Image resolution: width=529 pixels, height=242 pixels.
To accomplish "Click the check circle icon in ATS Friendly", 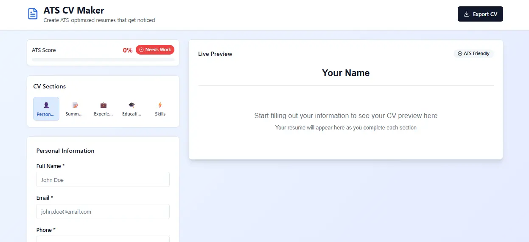I will [460, 54].
